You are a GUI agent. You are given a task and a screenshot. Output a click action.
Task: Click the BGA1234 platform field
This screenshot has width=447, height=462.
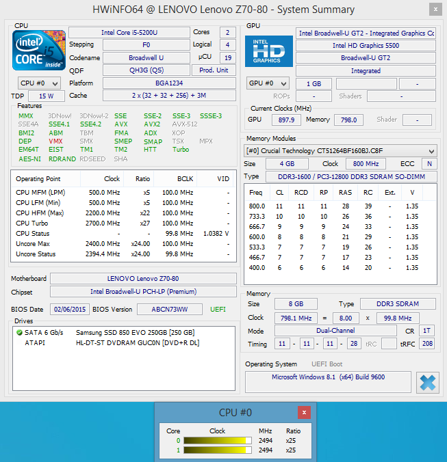[169, 83]
